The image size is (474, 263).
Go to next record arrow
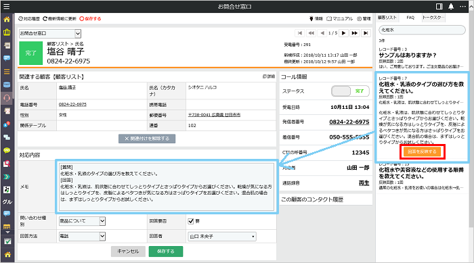(x=343, y=33)
